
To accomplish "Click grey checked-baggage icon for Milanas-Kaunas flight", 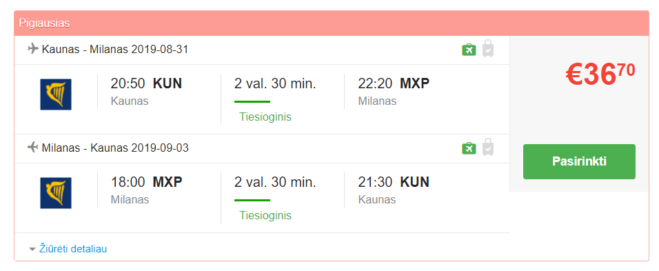I will pos(488,147).
